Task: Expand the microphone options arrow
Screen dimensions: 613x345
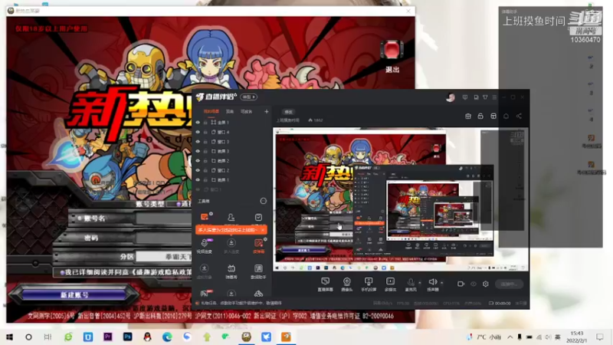Action: point(420,282)
